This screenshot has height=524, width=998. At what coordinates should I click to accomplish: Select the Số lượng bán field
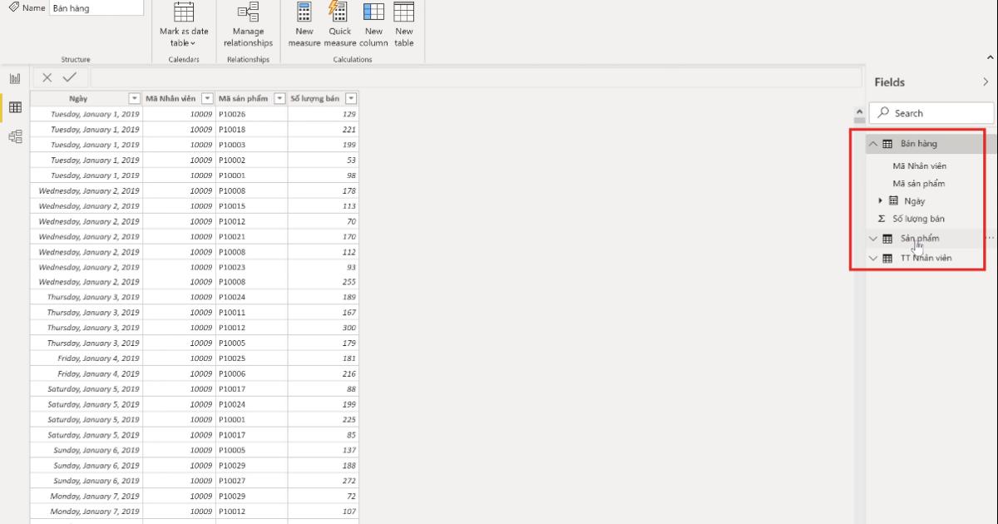tap(918, 219)
